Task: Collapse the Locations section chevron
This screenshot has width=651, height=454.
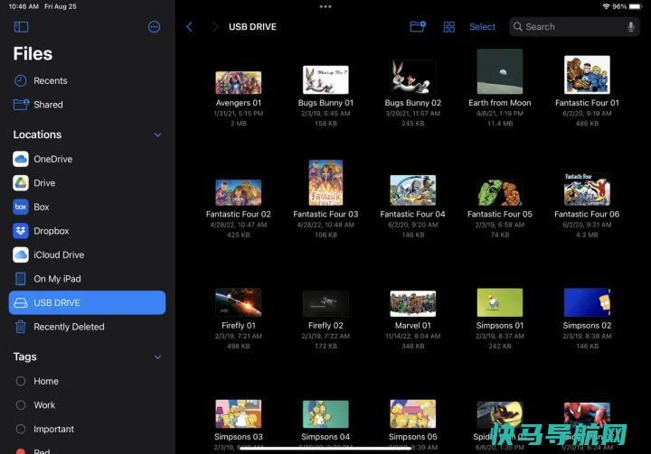Action: [157, 134]
